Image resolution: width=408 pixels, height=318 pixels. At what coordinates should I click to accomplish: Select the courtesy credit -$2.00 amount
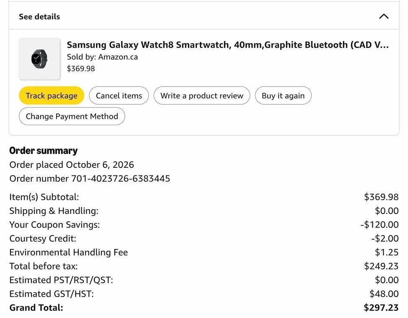385,238
